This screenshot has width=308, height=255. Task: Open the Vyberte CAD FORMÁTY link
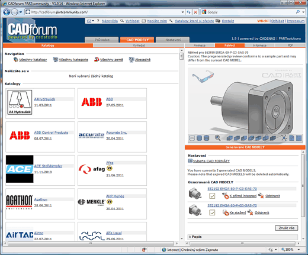tap(211, 161)
